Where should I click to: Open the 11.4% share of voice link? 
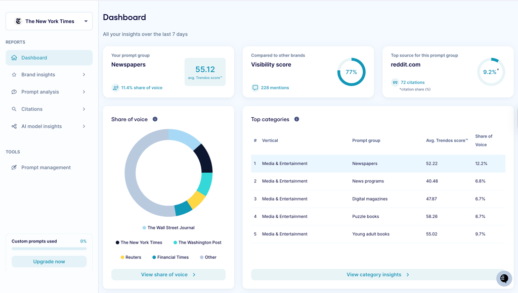142,88
